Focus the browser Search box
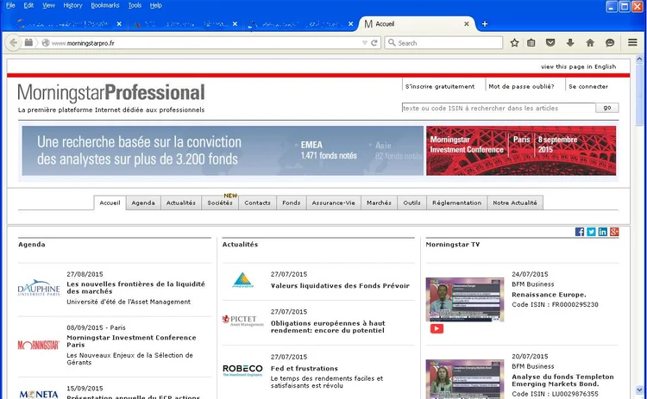Screen dimensions: 647x399 [x=443, y=43]
